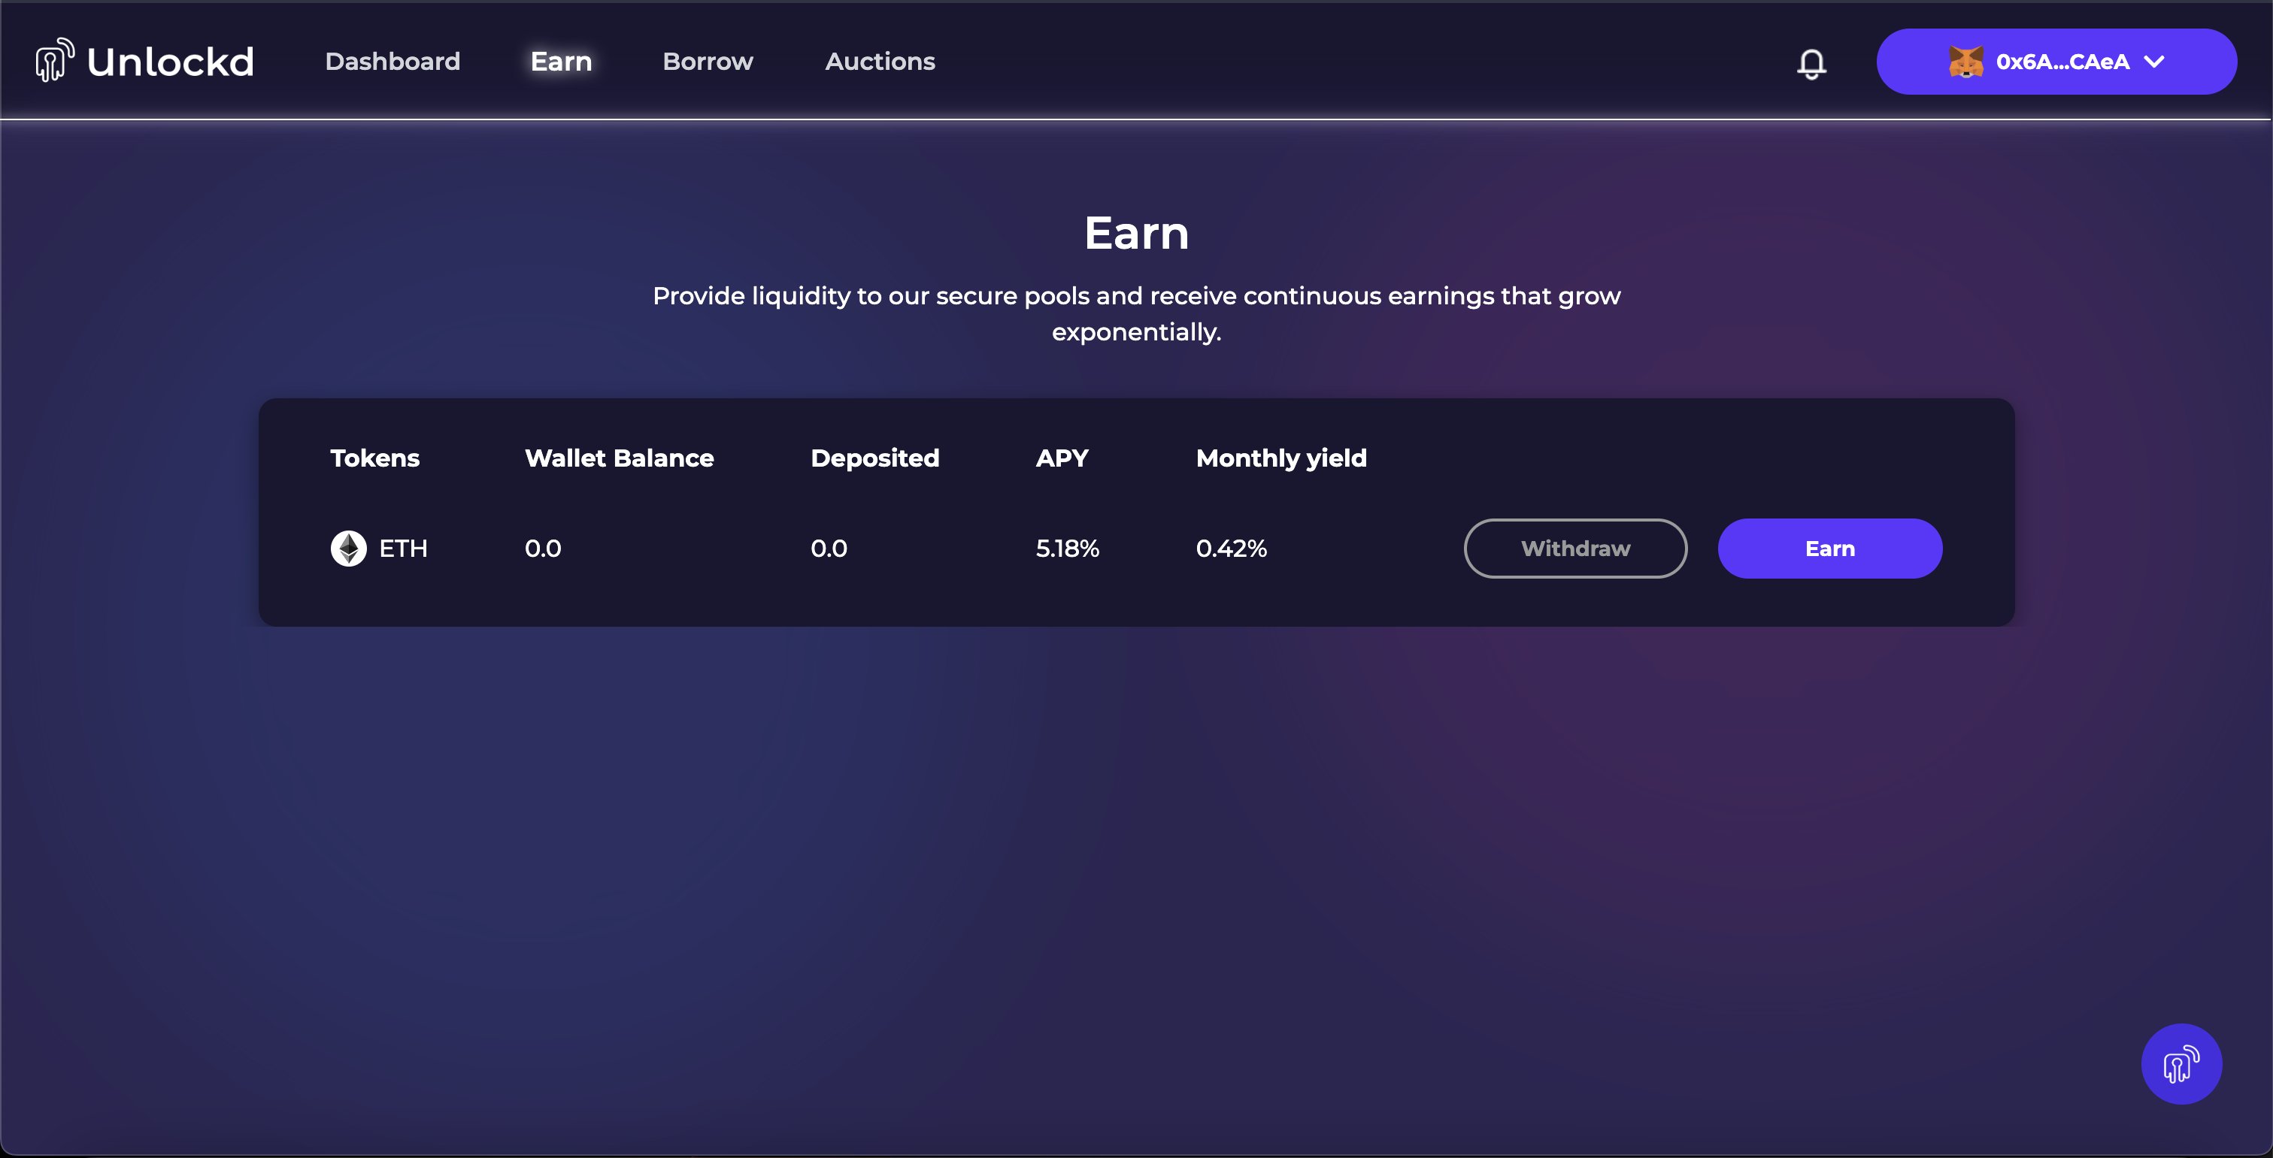This screenshot has width=2273, height=1158.
Task: Click the Wallet Balance column header
Action: click(x=619, y=458)
